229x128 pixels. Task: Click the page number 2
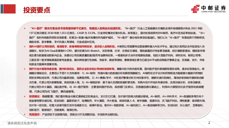pyautogui.click(x=209, y=123)
